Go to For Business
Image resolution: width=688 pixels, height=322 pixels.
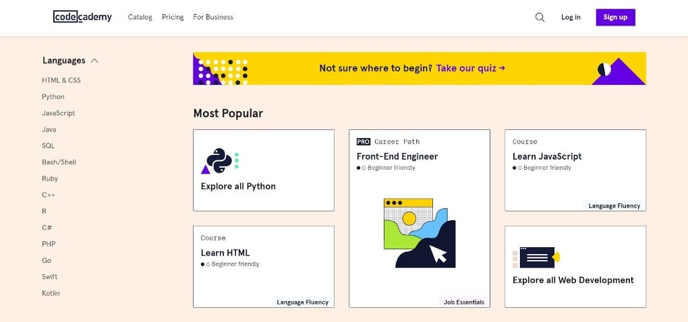point(213,17)
